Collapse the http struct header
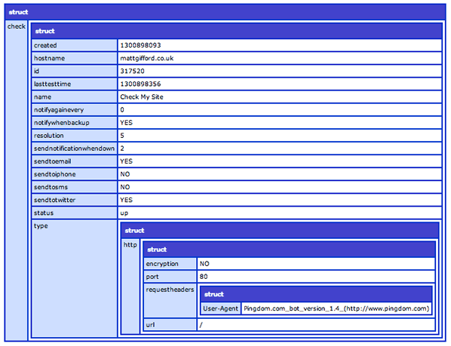Viewport: 451px width, 346px height. 289,250
